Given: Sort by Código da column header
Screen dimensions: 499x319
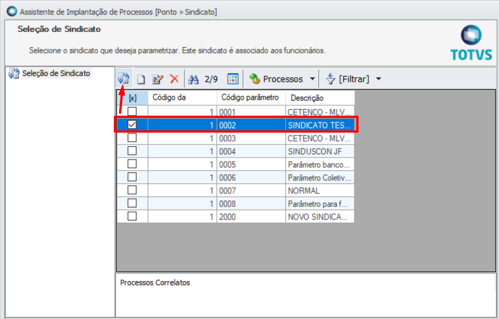Looking at the screenshot, I should [182, 98].
